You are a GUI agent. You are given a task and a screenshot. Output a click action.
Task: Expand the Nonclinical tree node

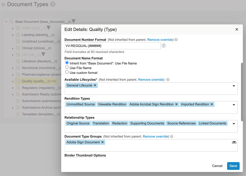[12, 68]
